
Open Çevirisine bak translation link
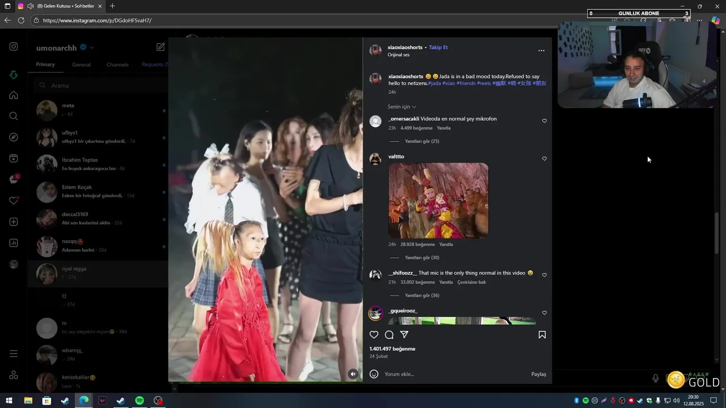pyautogui.click(x=472, y=282)
